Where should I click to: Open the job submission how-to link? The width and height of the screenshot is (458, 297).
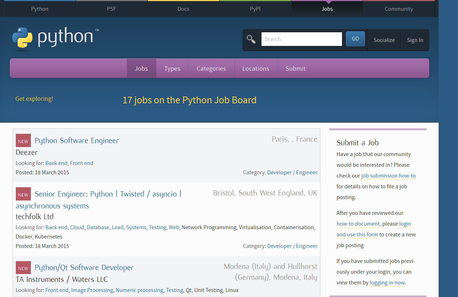[388, 176]
